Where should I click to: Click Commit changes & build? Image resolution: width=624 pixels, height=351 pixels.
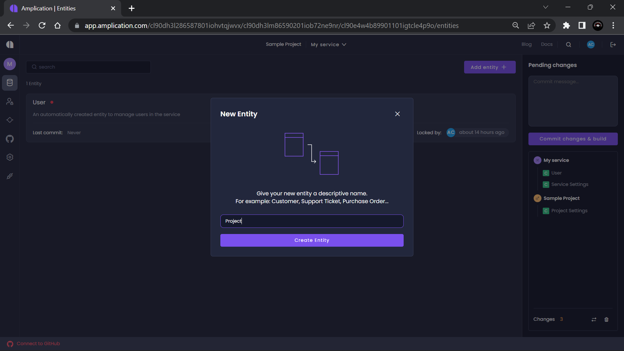573,139
